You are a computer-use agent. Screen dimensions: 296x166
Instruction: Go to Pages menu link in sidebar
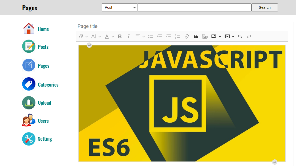pyautogui.click(x=44, y=66)
